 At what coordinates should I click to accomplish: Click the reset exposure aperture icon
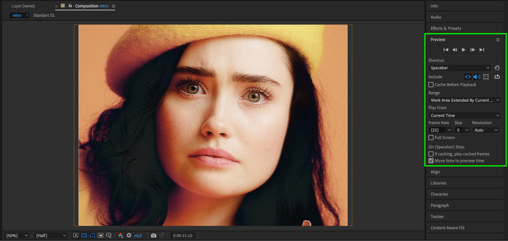pos(129,235)
